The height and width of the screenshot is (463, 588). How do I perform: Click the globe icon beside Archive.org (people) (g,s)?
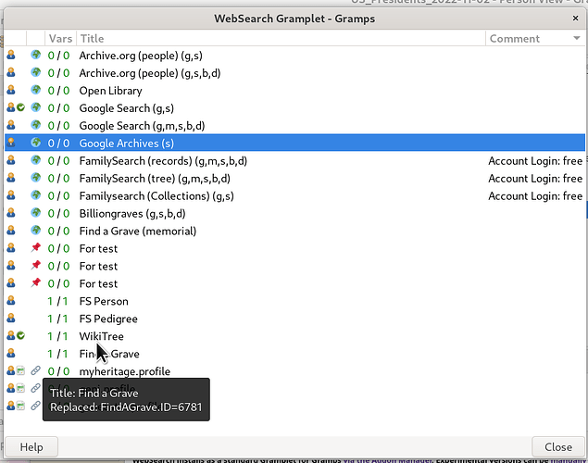(35, 56)
